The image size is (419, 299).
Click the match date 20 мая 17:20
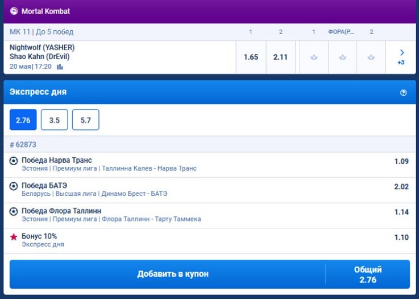pyautogui.click(x=31, y=67)
